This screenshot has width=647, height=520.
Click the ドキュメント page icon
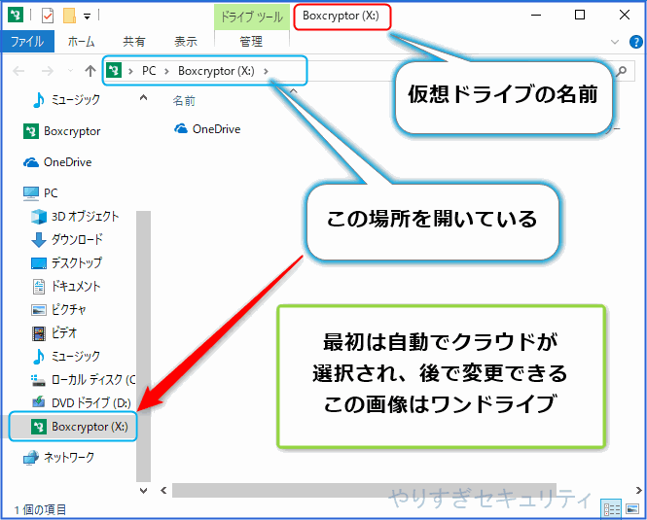click(39, 286)
